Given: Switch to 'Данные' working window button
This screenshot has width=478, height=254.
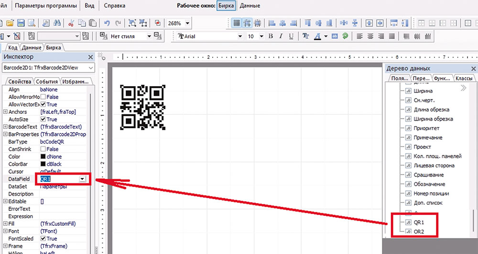Looking at the screenshot, I should (x=250, y=6).
